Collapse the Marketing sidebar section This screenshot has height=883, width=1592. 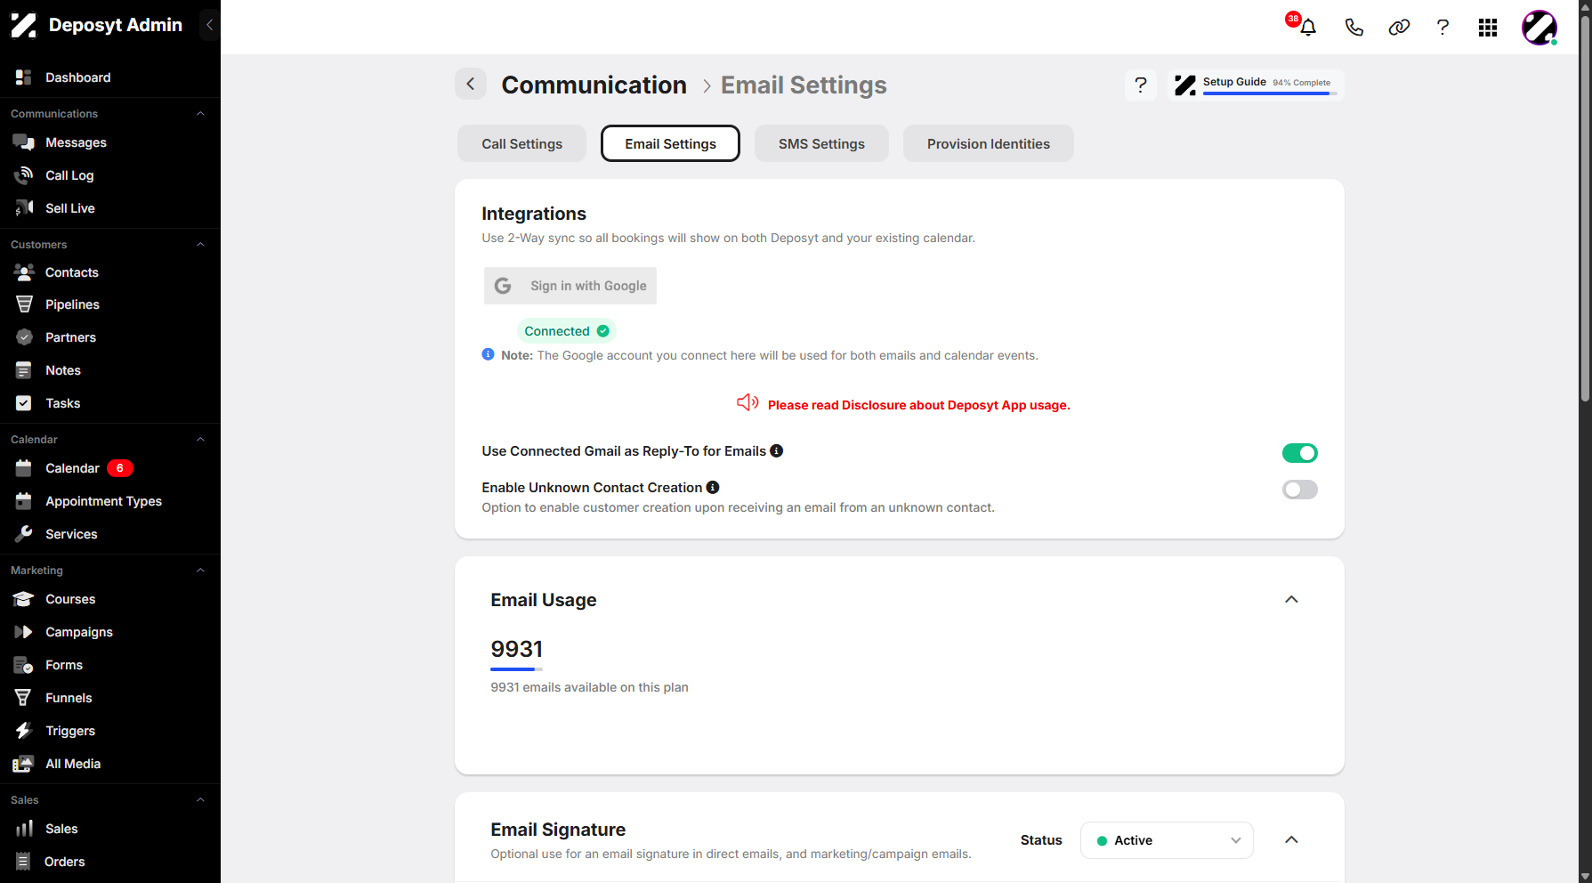200,571
